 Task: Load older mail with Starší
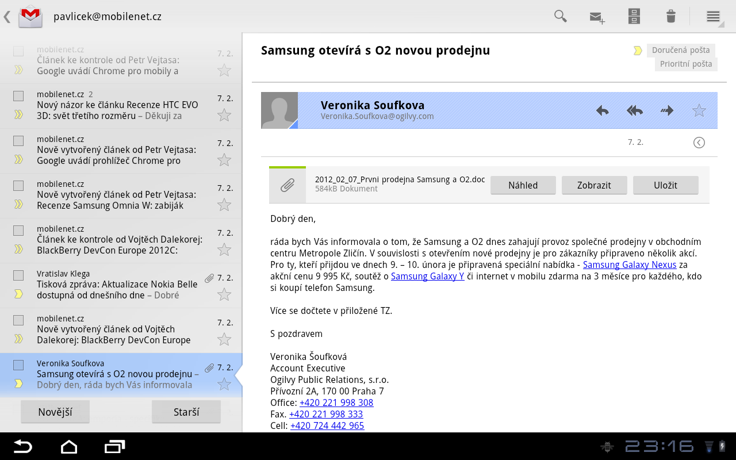tap(186, 412)
